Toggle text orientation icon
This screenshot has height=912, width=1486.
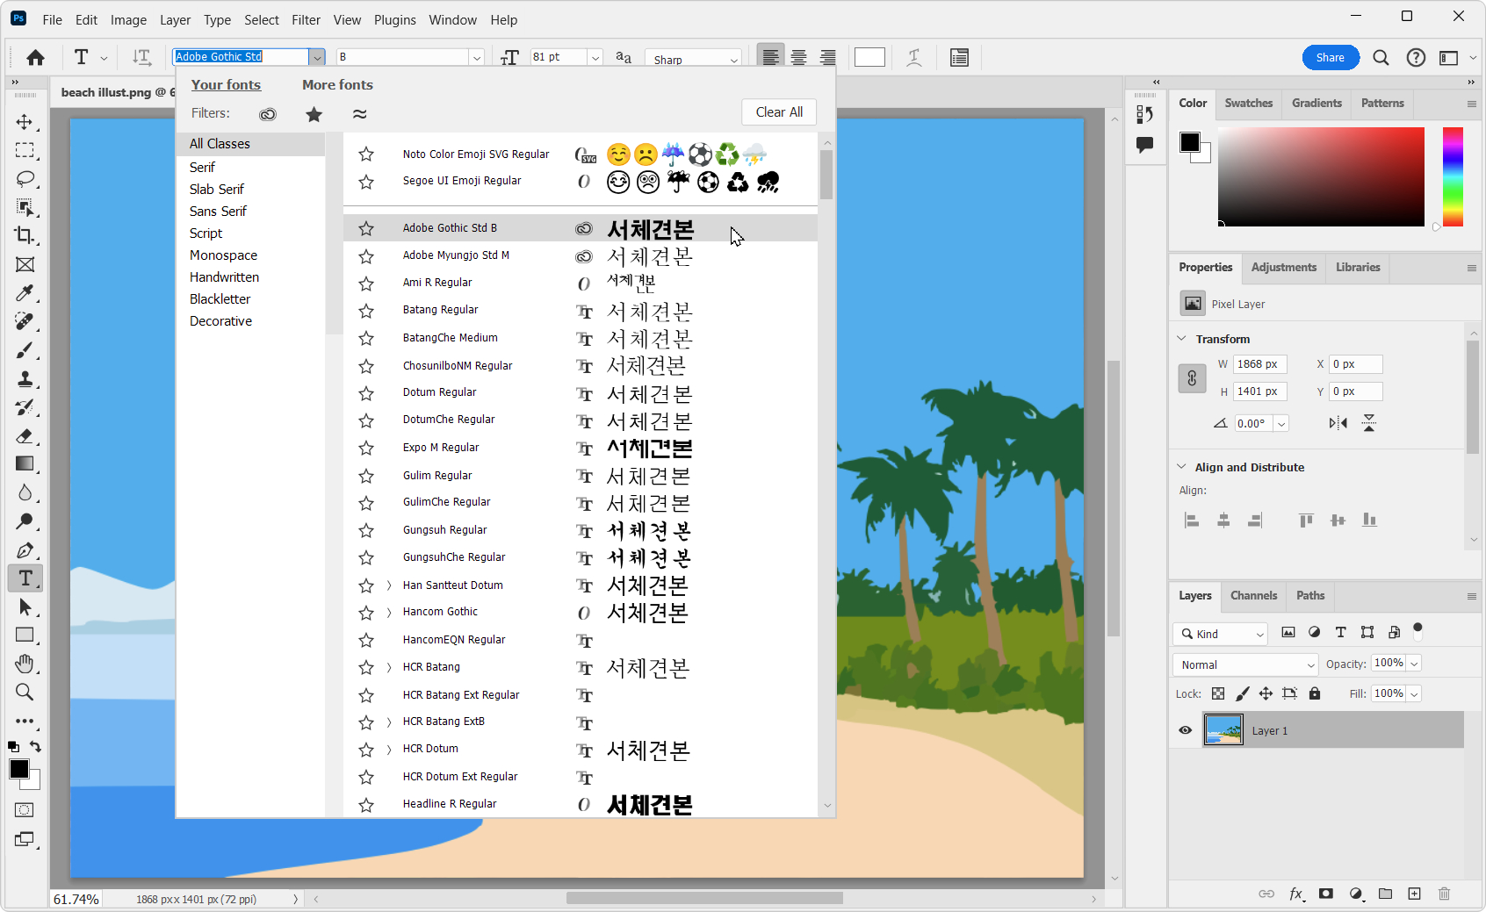[x=141, y=57]
